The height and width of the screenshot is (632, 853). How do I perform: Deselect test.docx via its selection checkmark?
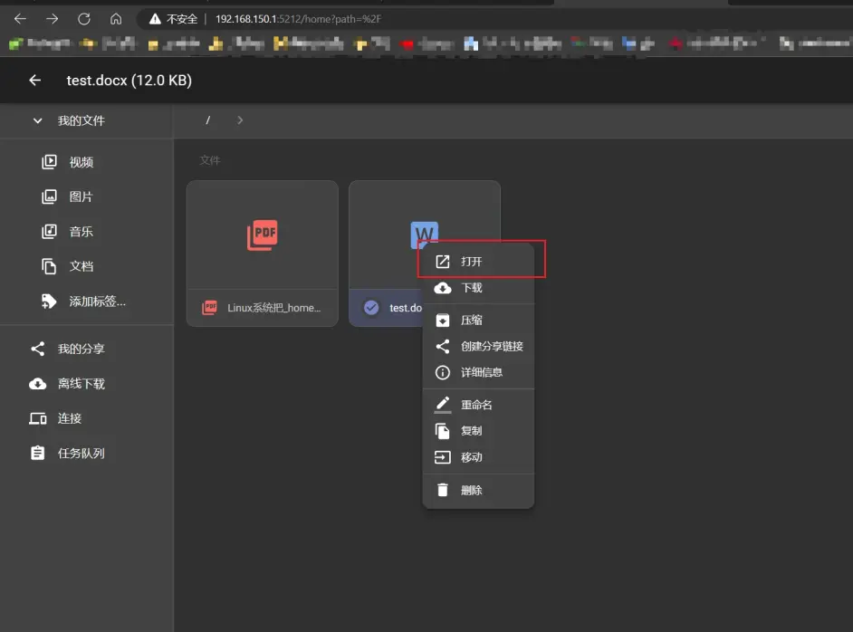click(x=371, y=308)
